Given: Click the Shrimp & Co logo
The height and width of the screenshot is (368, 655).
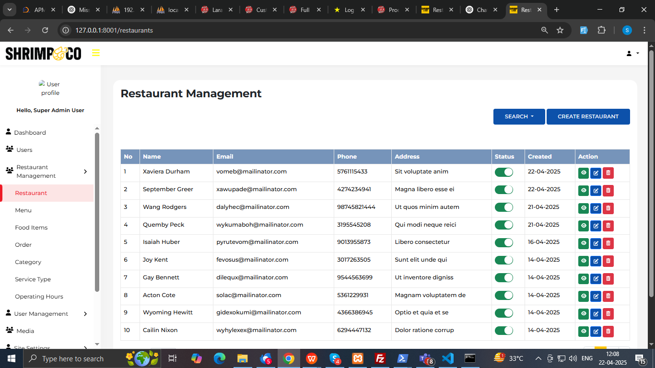Looking at the screenshot, I should (x=43, y=53).
